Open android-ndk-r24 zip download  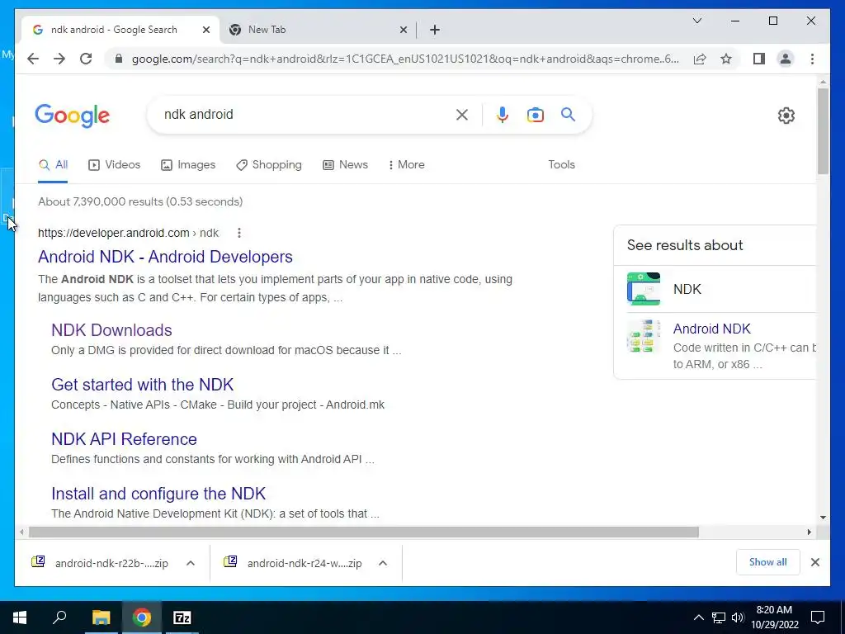pos(293,563)
